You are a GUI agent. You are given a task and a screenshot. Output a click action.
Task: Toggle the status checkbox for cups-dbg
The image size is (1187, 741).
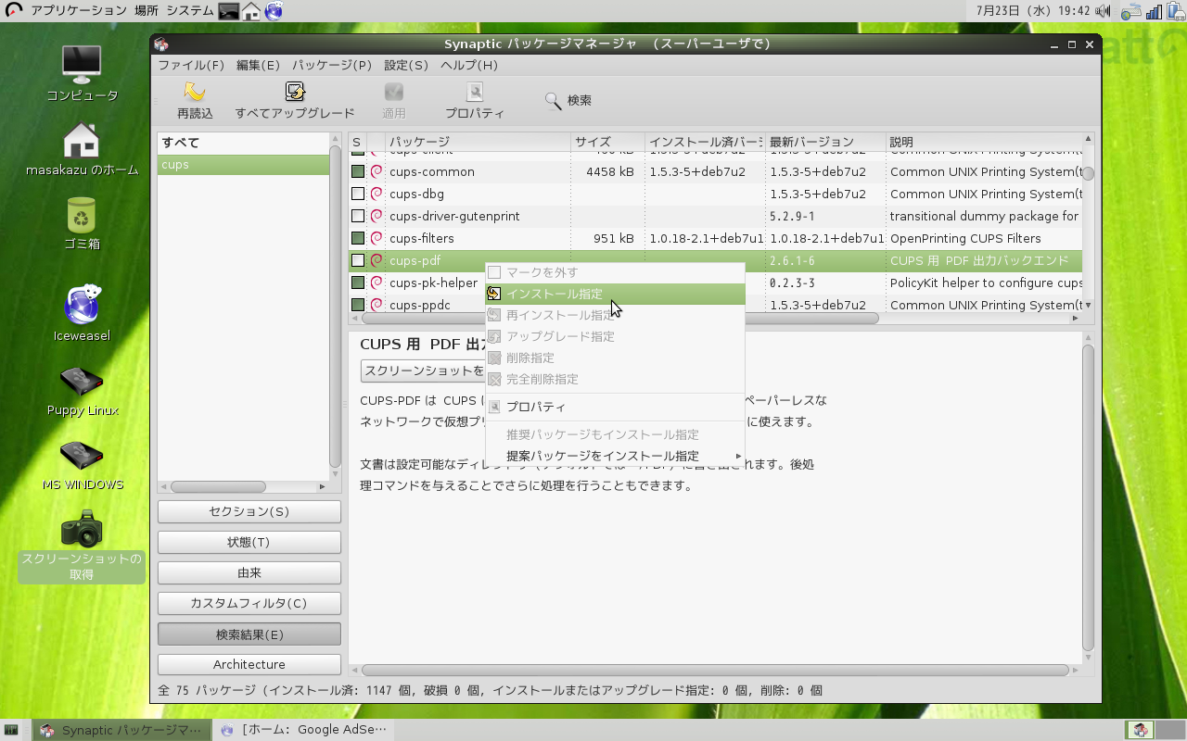point(358,194)
